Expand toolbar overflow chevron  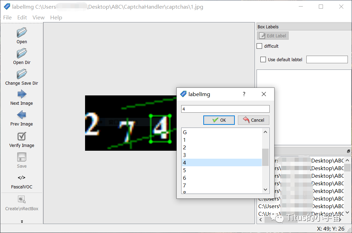tap(22, 221)
